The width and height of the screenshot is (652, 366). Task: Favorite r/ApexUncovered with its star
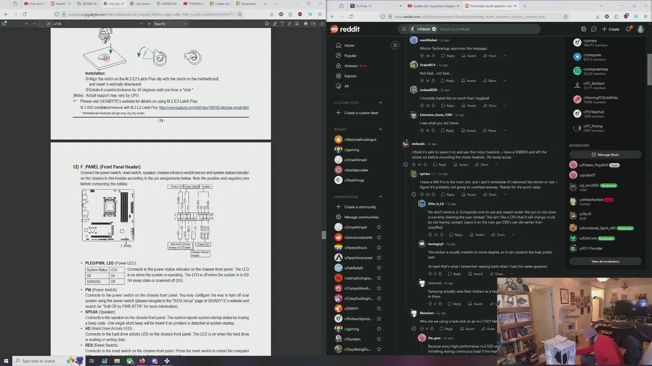click(378, 258)
